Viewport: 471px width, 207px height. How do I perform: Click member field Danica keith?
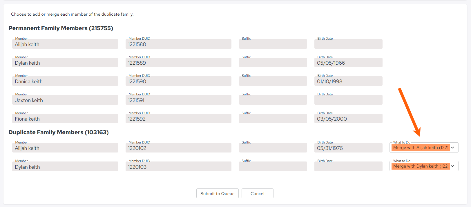coord(65,81)
